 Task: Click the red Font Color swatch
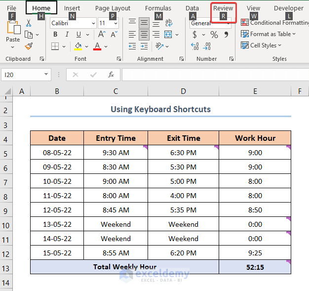[97, 46]
